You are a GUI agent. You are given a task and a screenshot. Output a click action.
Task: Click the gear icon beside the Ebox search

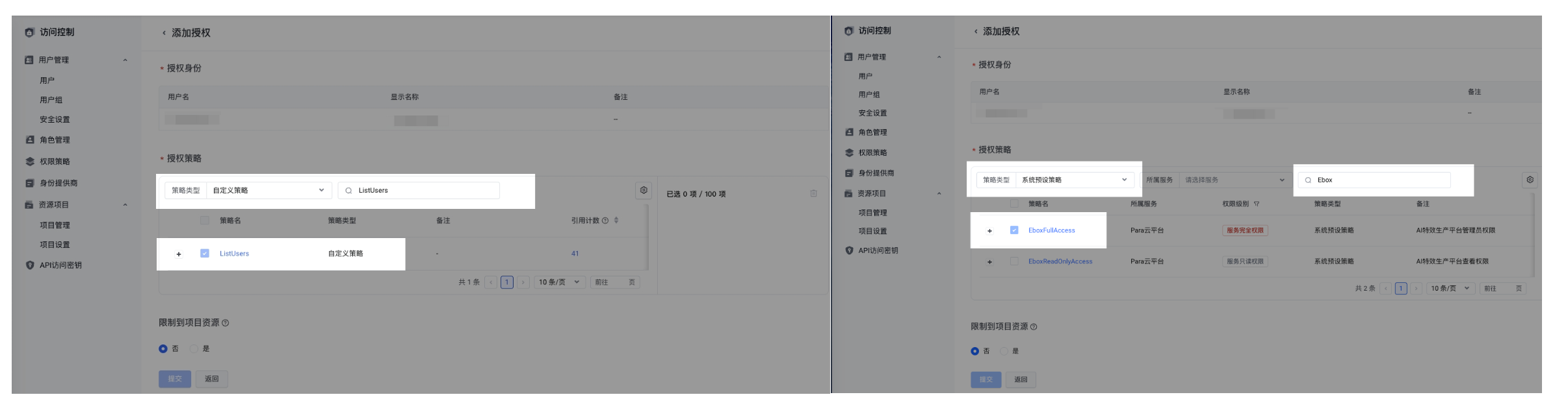[1530, 180]
